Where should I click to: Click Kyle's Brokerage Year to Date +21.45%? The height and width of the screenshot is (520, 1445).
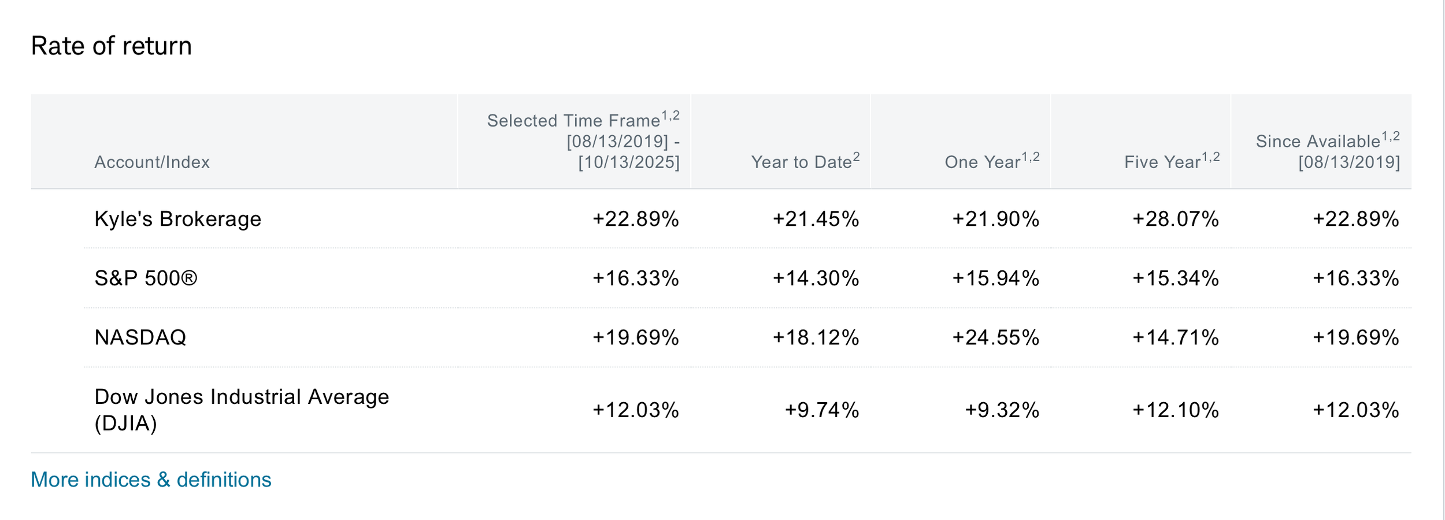coord(816,219)
